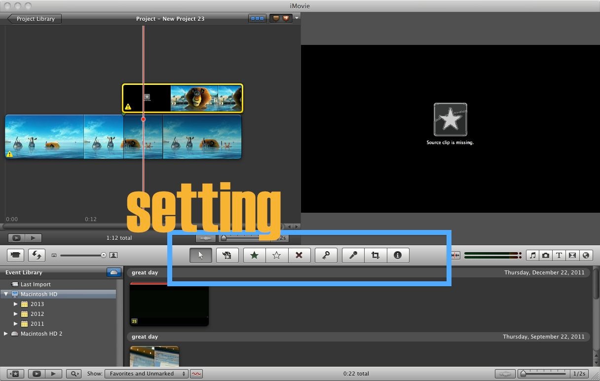Click the Macintosh HD drive row
This screenshot has width=600, height=381.
click(x=58, y=294)
